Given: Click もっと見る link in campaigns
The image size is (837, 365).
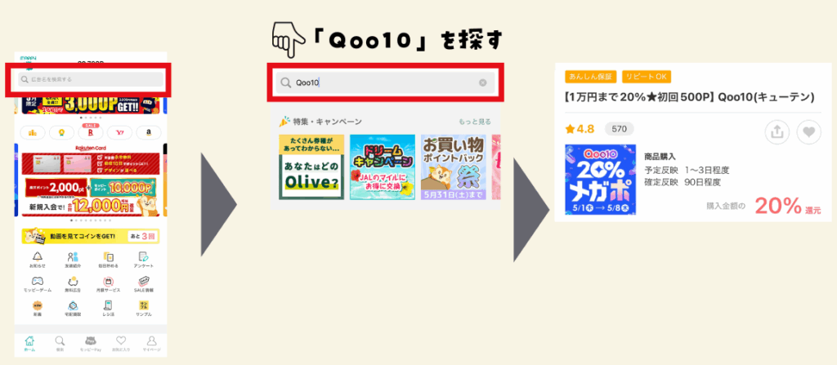Looking at the screenshot, I should [x=475, y=122].
